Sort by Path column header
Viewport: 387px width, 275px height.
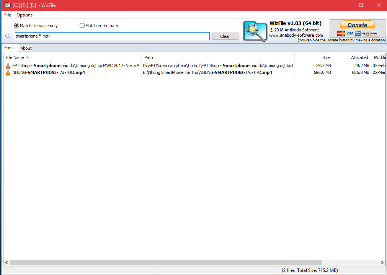[218, 57]
